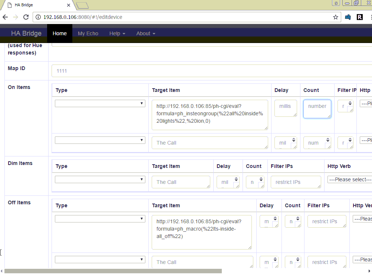Open the Help dropdown menu
This screenshot has height=274, width=372.
(x=117, y=33)
